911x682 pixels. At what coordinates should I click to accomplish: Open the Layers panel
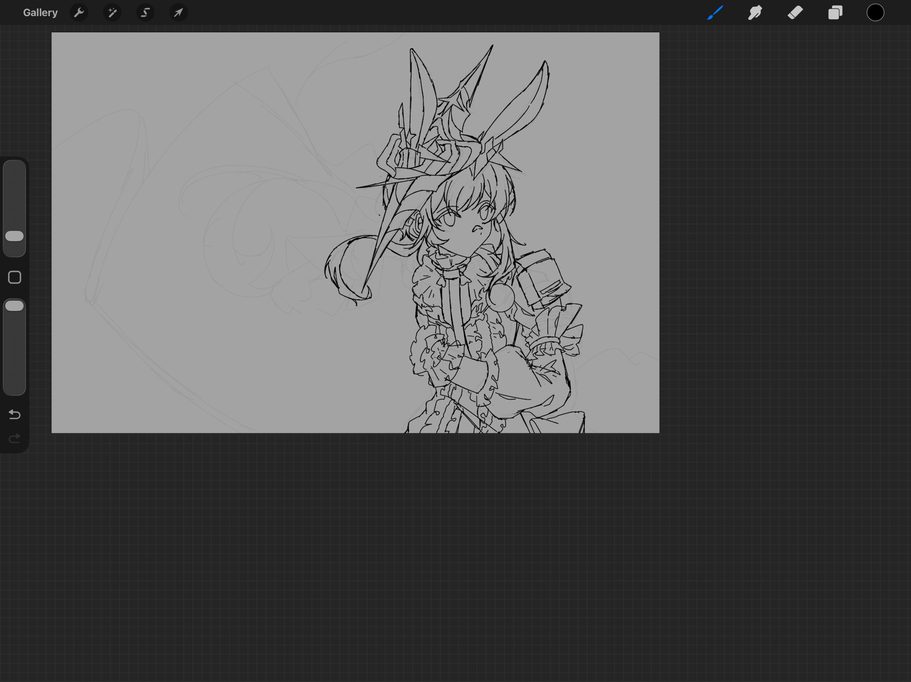[x=835, y=13]
